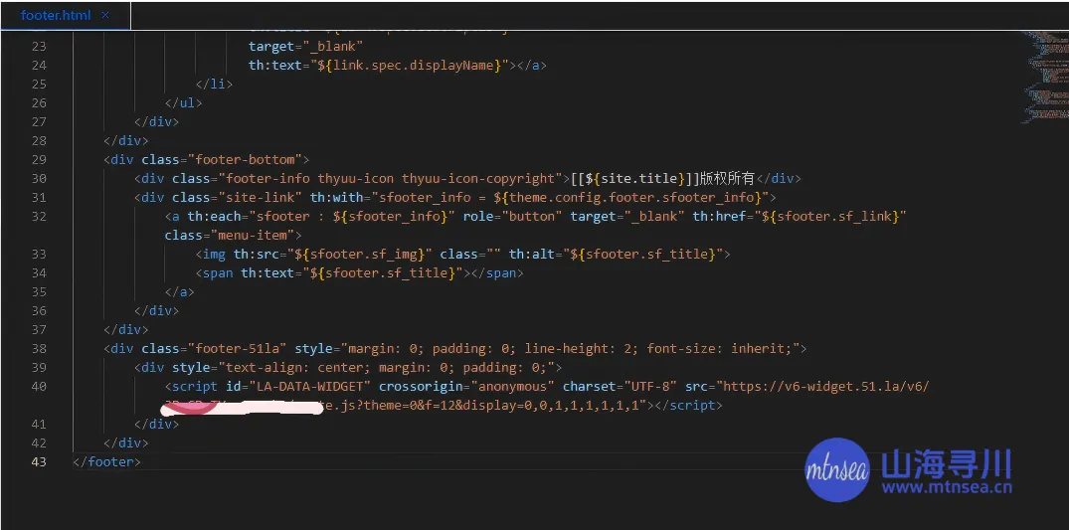Click role="button" attribute on line 32
1069x530 pixels.
tap(513, 216)
